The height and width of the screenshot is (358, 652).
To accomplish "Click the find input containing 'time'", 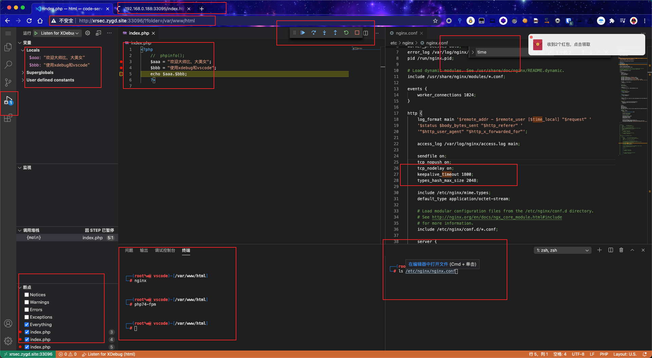I will pos(502,52).
